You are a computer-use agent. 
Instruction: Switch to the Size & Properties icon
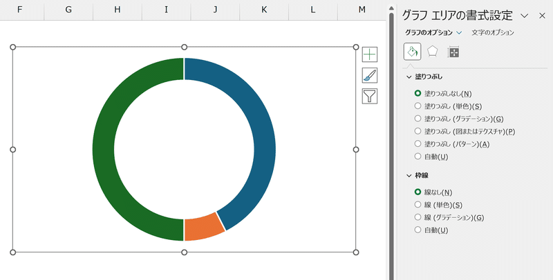point(453,52)
